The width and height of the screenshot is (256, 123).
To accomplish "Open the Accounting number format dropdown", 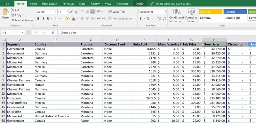I will pyautogui.click(x=165, y=12).
